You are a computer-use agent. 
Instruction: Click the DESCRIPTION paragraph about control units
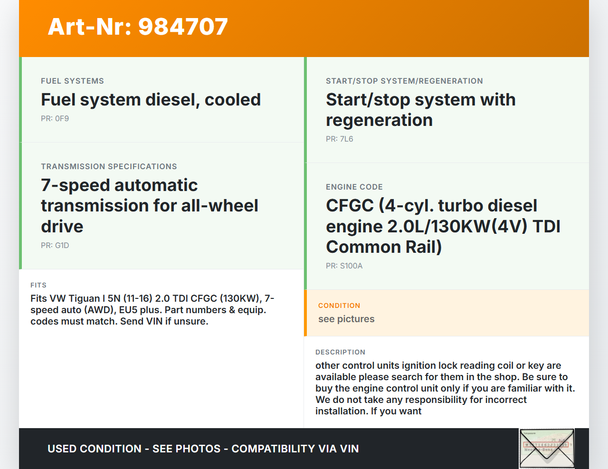click(445, 388)
